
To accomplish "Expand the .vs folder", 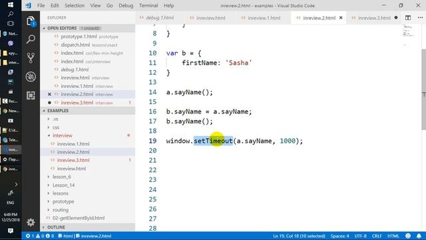I will [x=55, y=119].
